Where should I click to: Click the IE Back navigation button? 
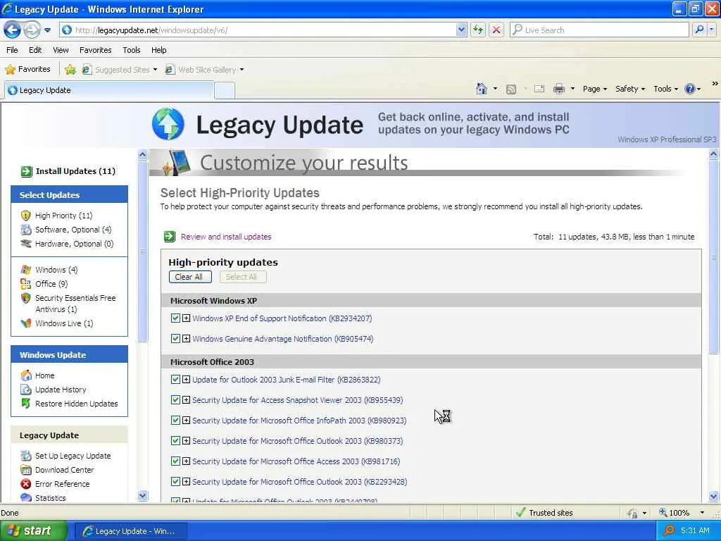click(12, 30)
